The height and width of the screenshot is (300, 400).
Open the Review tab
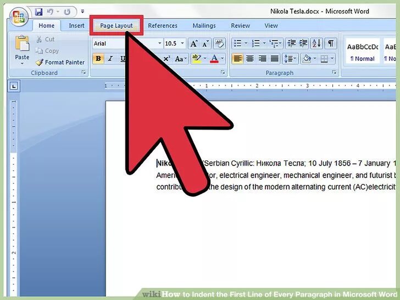(x=240, y=25)
